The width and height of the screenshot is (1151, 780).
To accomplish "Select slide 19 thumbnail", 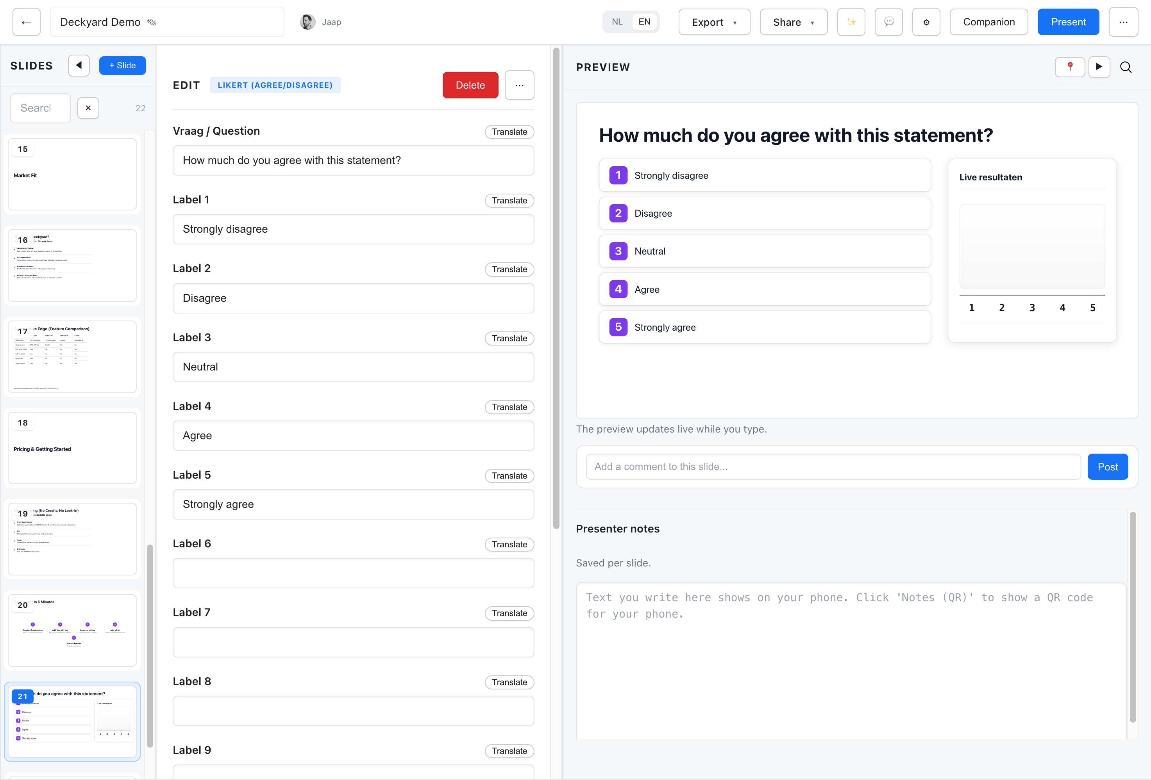I will [x=72, y=539].
